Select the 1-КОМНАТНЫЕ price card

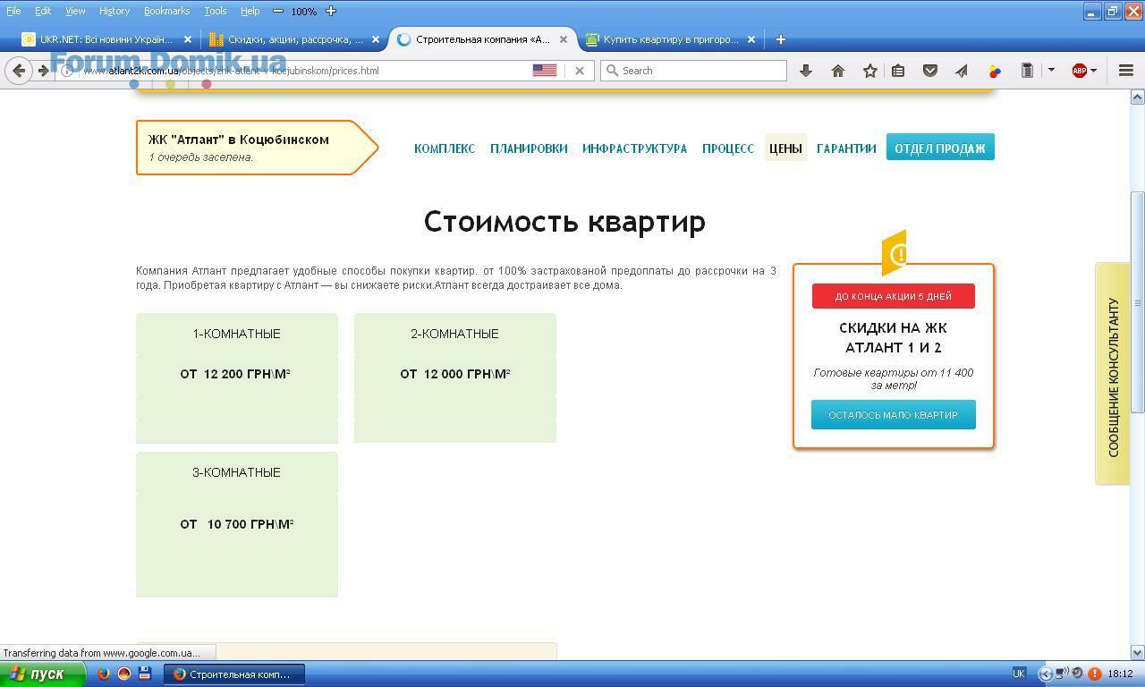[237, 377]
